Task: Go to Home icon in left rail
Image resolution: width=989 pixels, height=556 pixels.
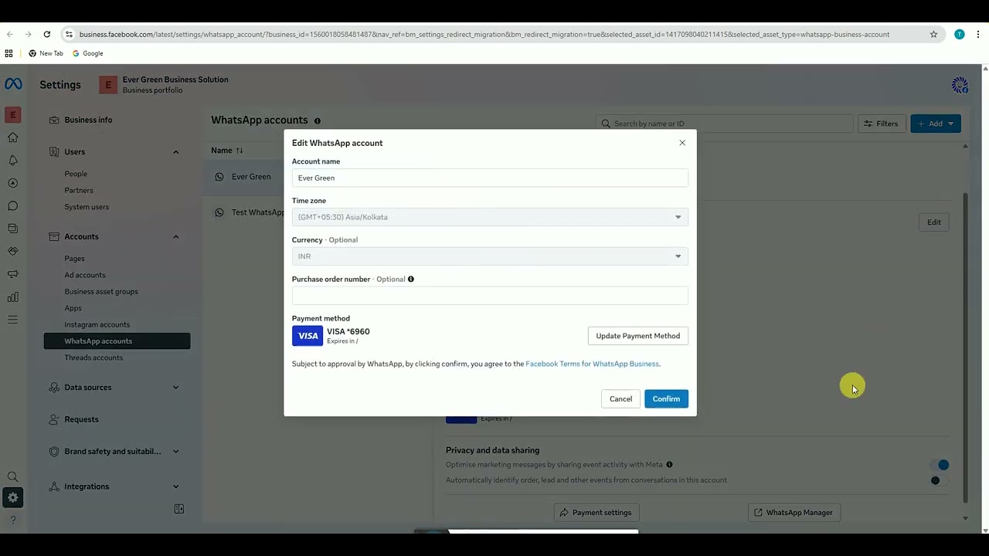Action: (12, 137)
